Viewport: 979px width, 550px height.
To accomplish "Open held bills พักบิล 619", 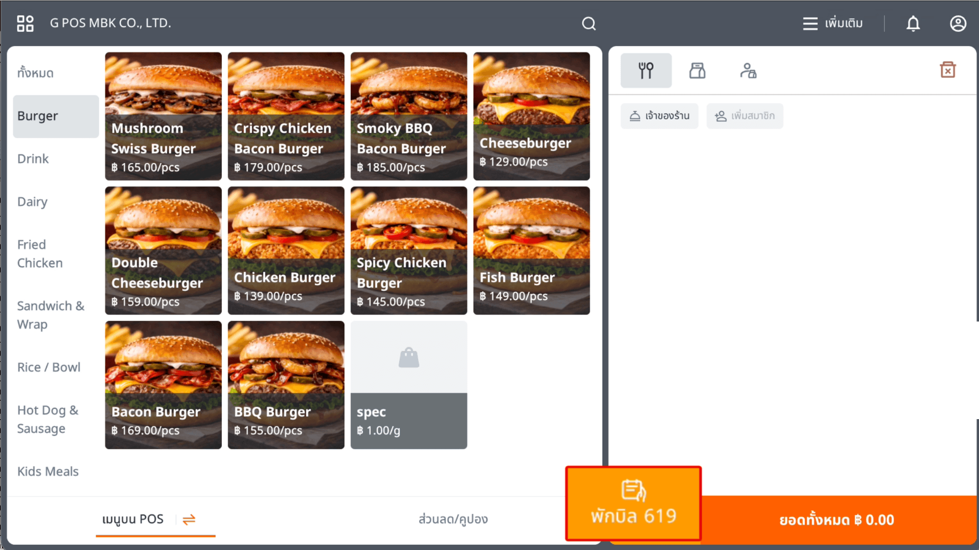I will (x=634, y=503).
